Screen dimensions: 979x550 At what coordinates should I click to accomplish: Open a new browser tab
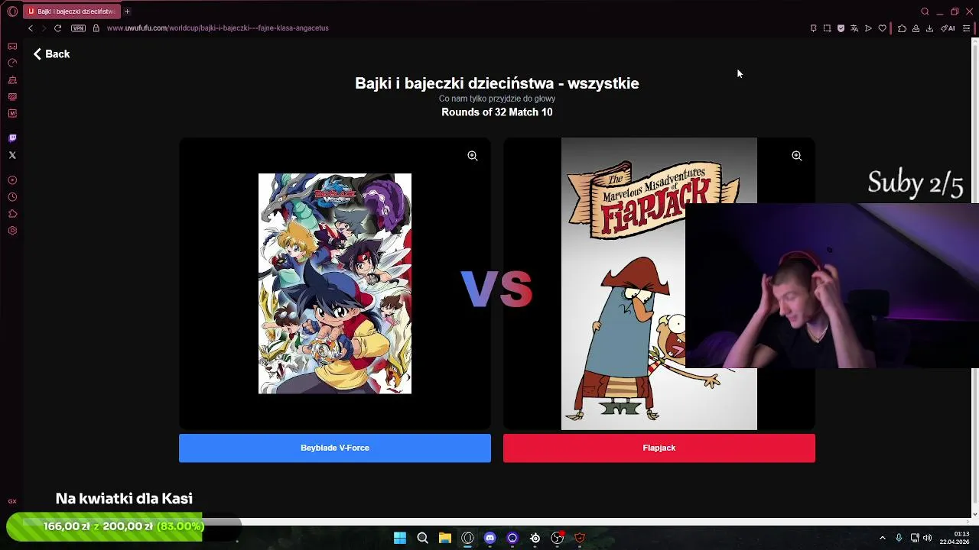pyautogui.click(x=127, y=11)
